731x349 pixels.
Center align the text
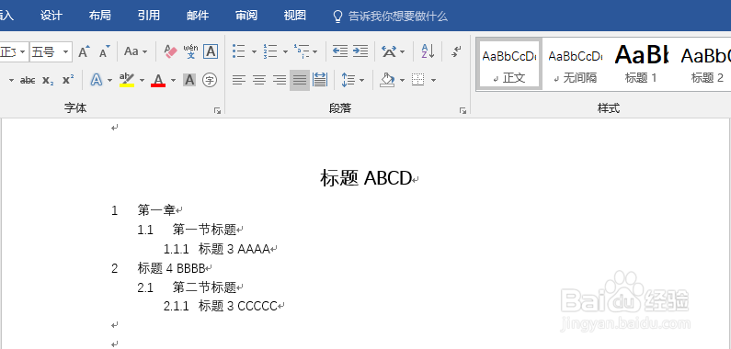[x=259, y=80]
